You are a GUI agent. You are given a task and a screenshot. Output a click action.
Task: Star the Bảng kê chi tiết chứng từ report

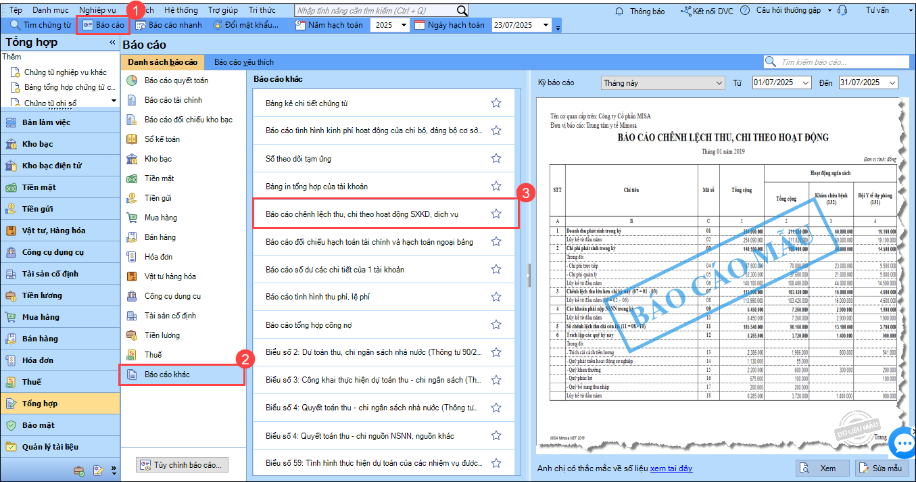(x=496, y=103)
